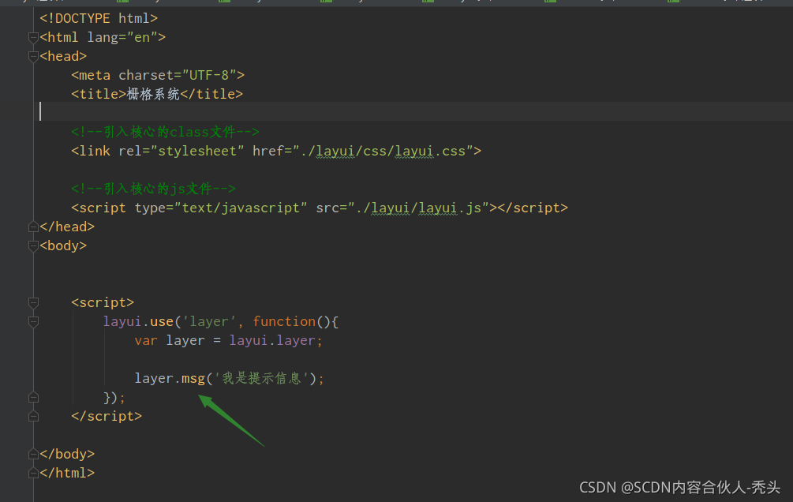This screenshot has height=502, width=793.
Task: Click the "en" language value
Action: [142, 37]
